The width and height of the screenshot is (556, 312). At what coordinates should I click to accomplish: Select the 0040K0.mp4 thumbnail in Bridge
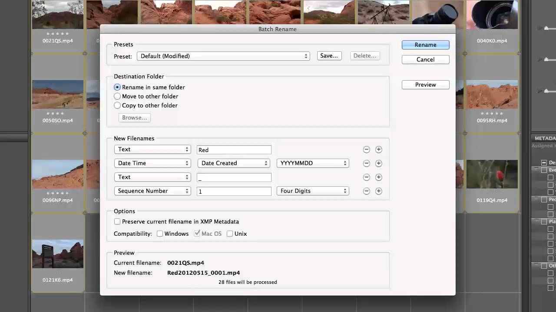tap(492, 14)
